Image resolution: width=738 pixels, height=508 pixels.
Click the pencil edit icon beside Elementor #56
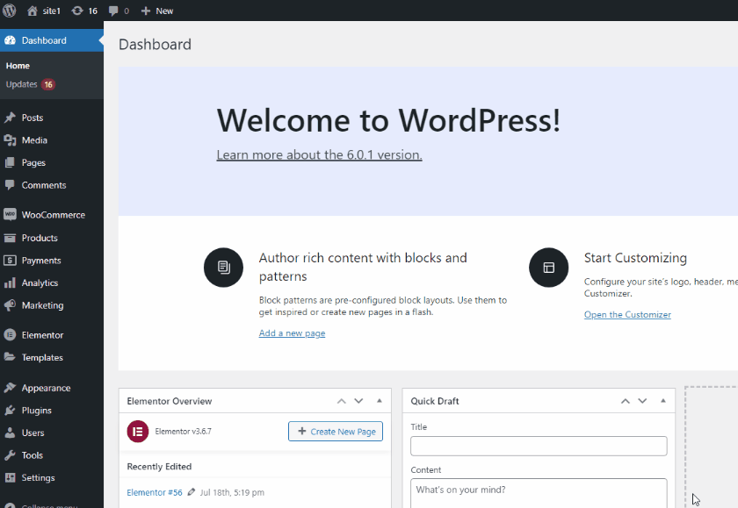tap(192, 492)
